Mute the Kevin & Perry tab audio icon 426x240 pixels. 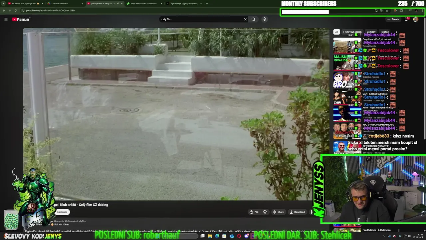(117, 3)
